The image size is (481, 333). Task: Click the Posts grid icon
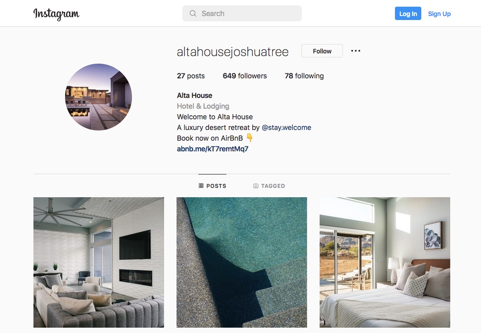click(x=201, y=186)
